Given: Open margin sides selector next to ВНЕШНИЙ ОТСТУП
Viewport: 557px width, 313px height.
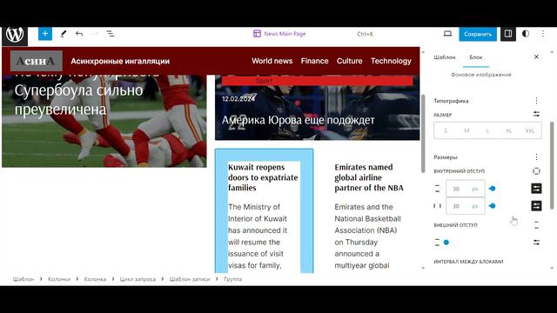Looking at the screenshot, I should tap(536, 224).
